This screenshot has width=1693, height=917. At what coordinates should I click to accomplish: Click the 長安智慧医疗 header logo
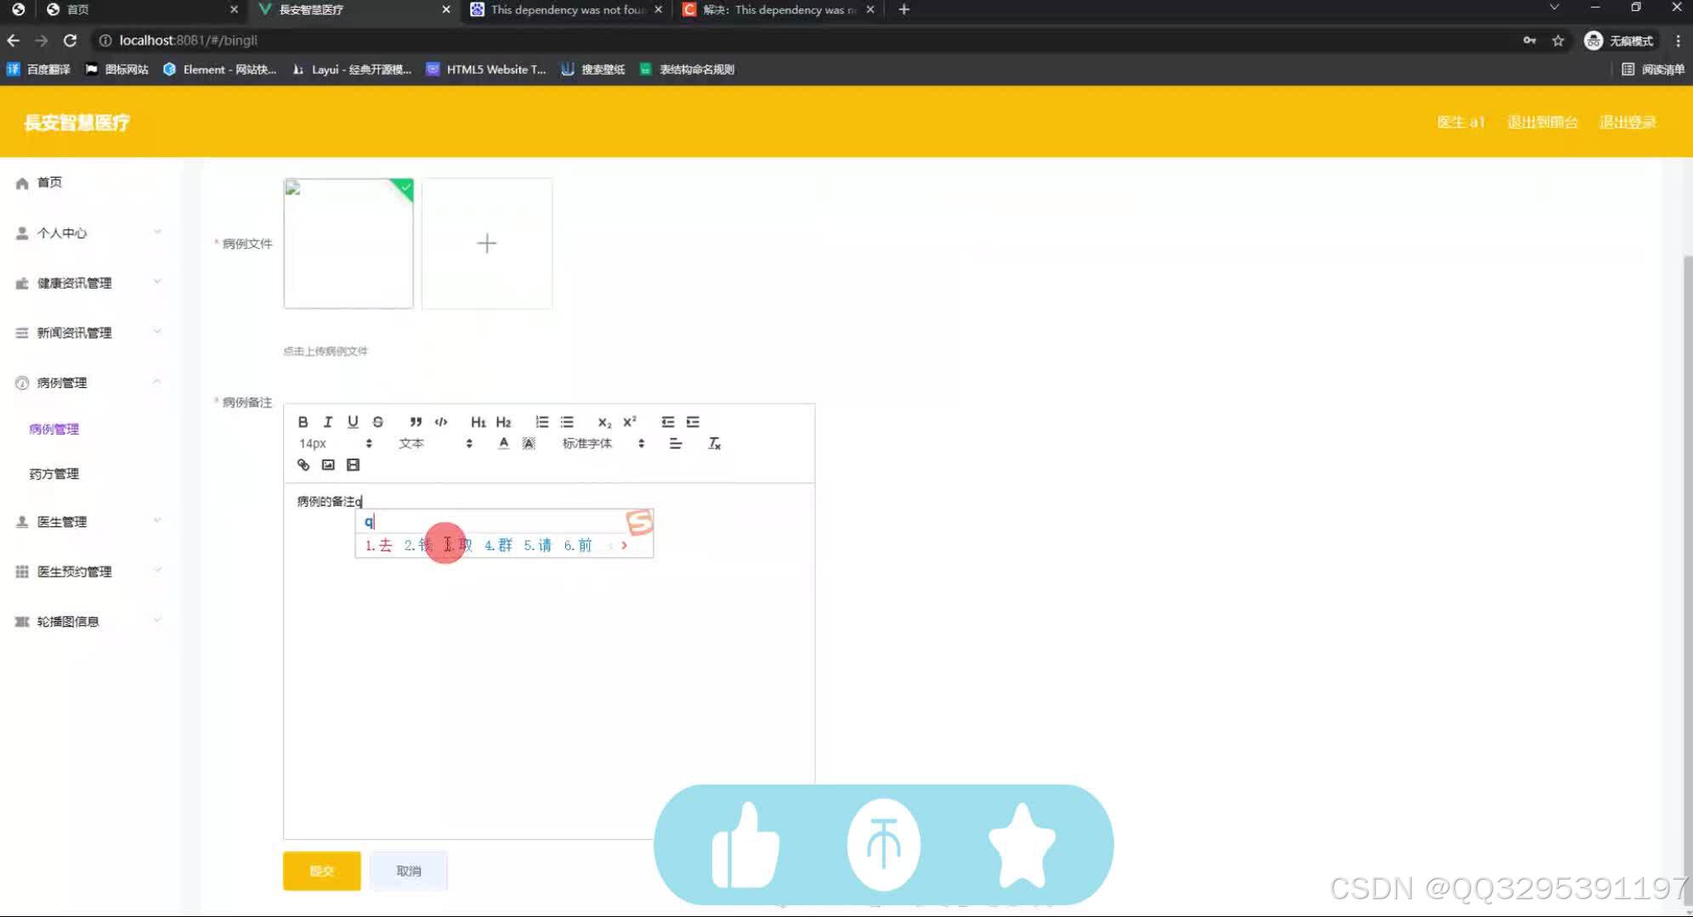76,122
